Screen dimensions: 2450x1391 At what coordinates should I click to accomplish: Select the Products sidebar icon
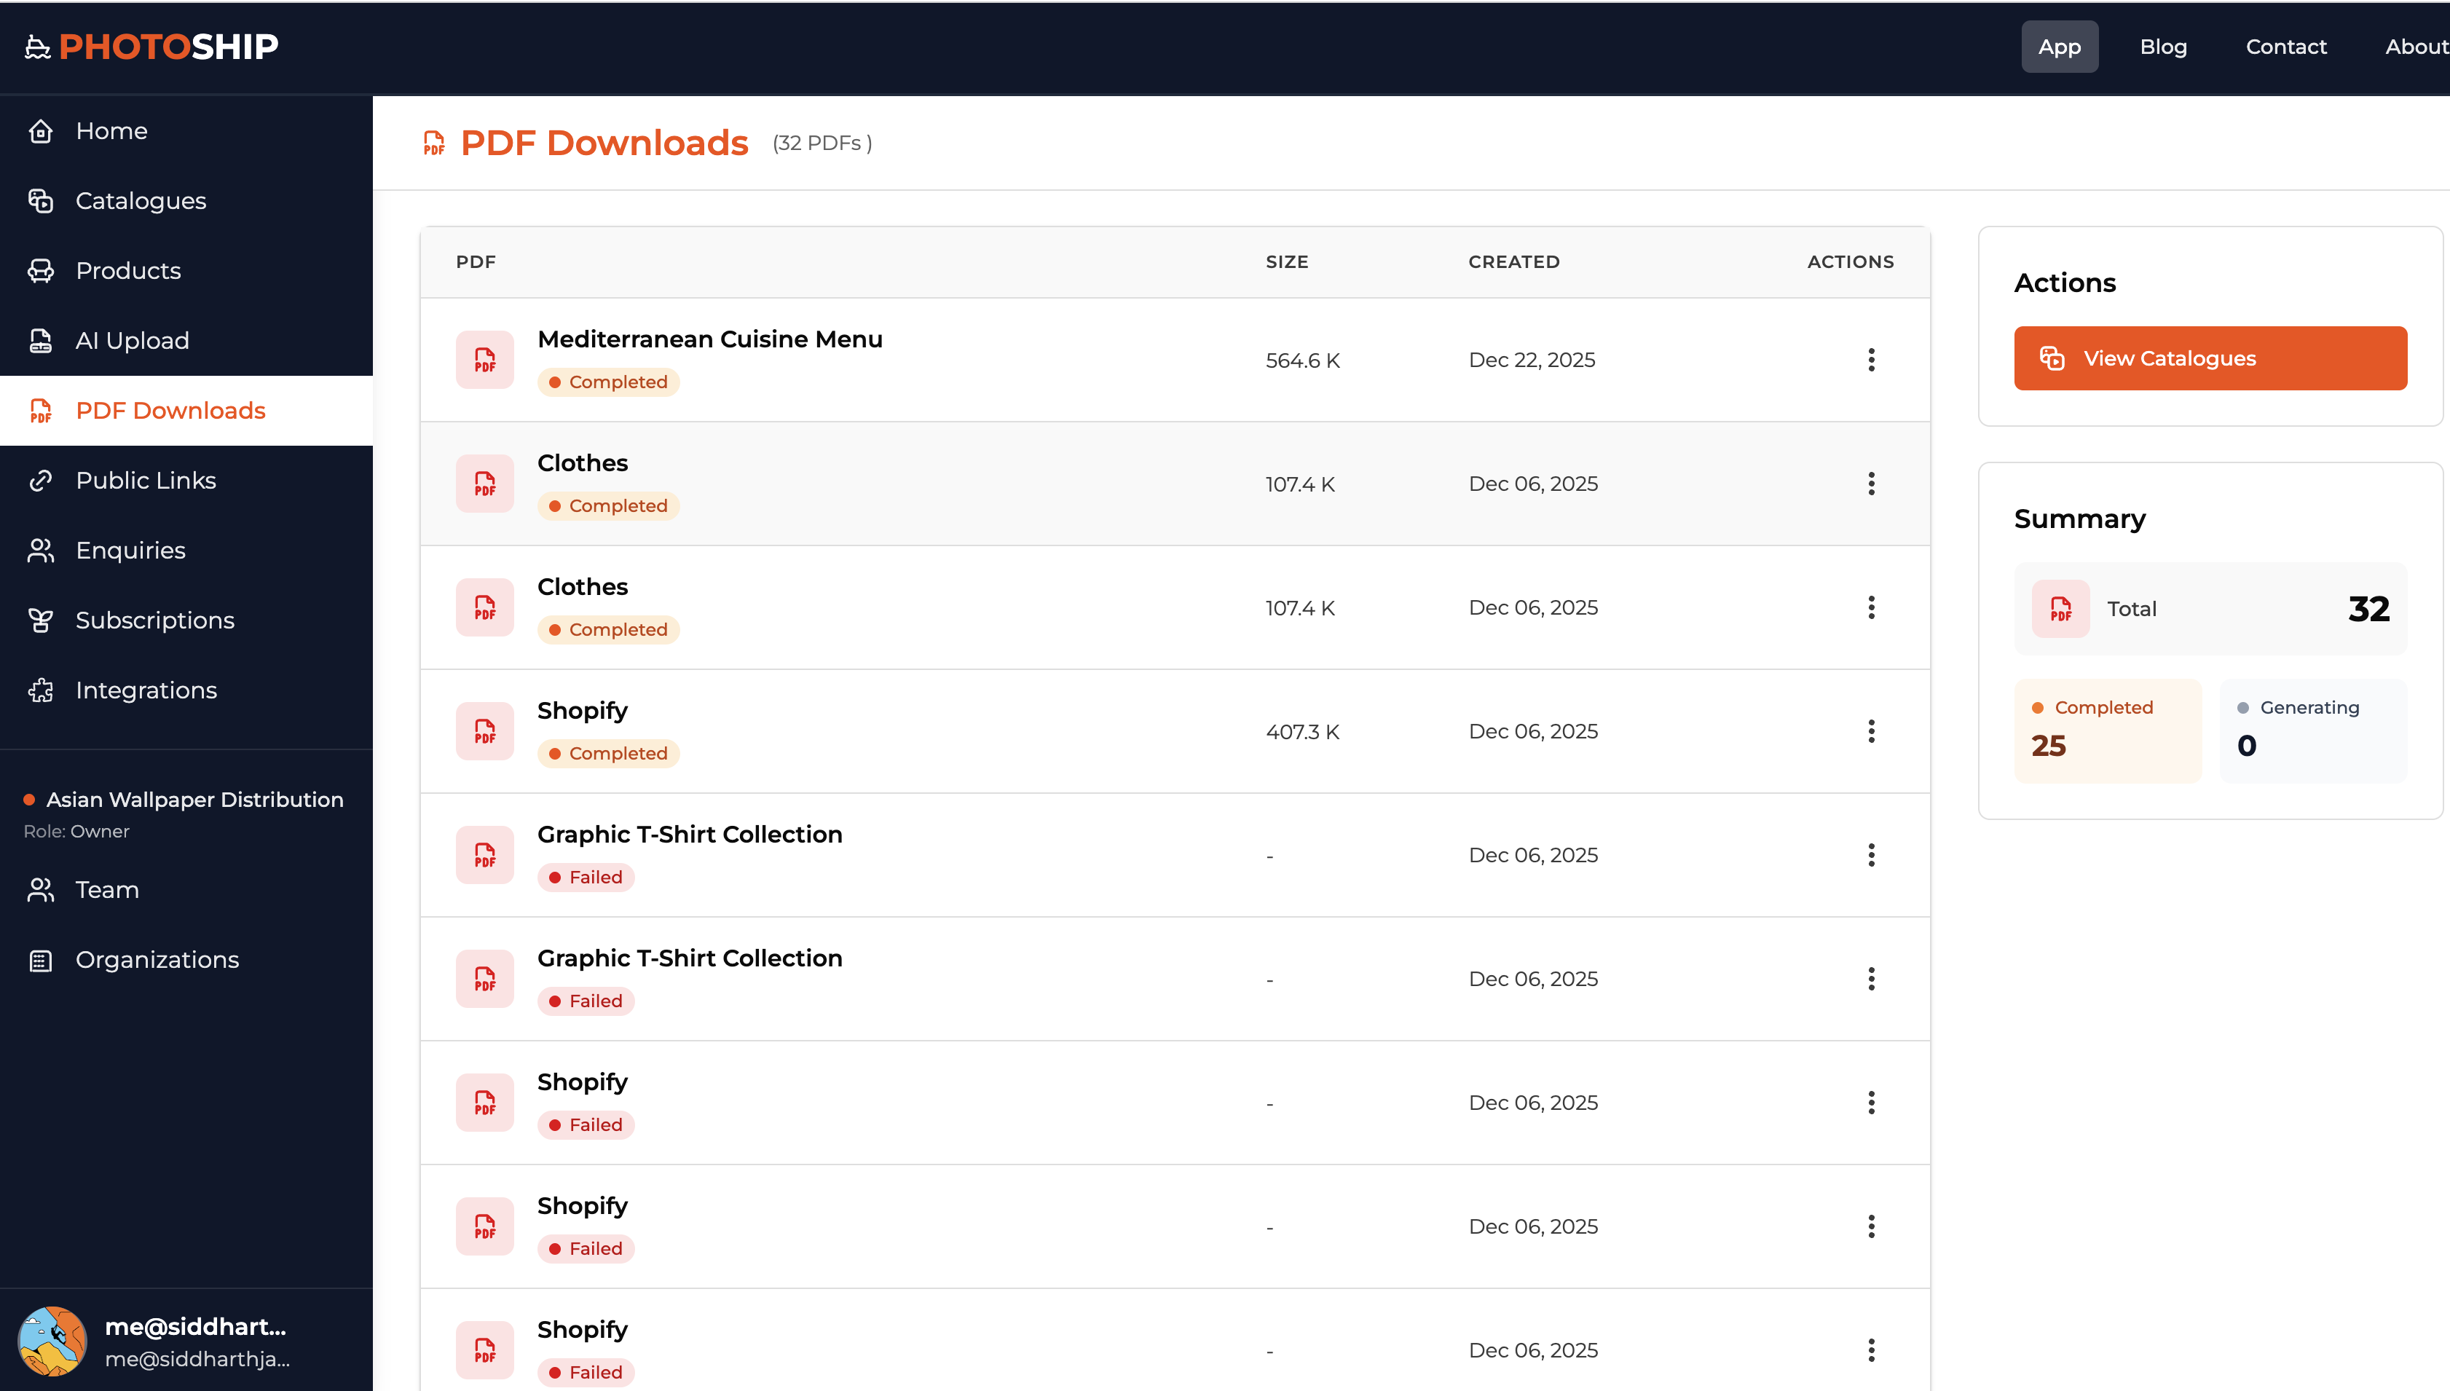(40, 270)
